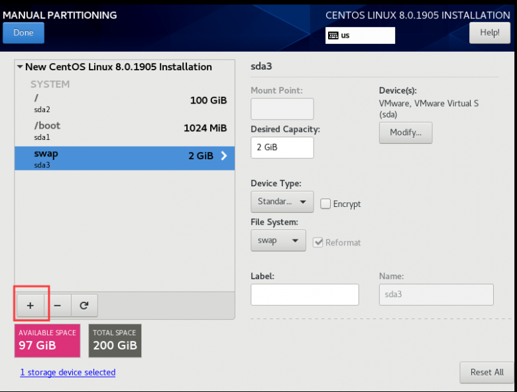Click the Done button
517x392 pixels.
pos(23,33)
